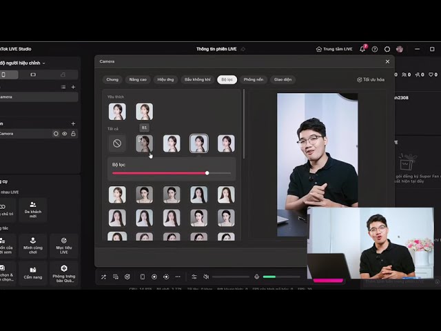This screenshot has width=441, height=331.
Task: Open the three-dots more options menu
Action: (178, 277)
